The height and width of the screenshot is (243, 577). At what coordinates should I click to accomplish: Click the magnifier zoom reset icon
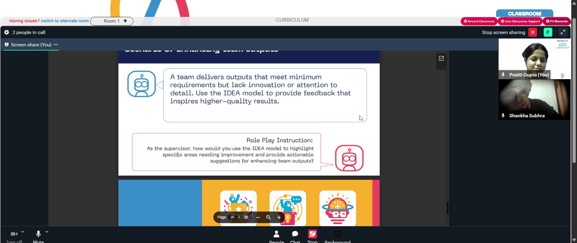coord(268,217)
